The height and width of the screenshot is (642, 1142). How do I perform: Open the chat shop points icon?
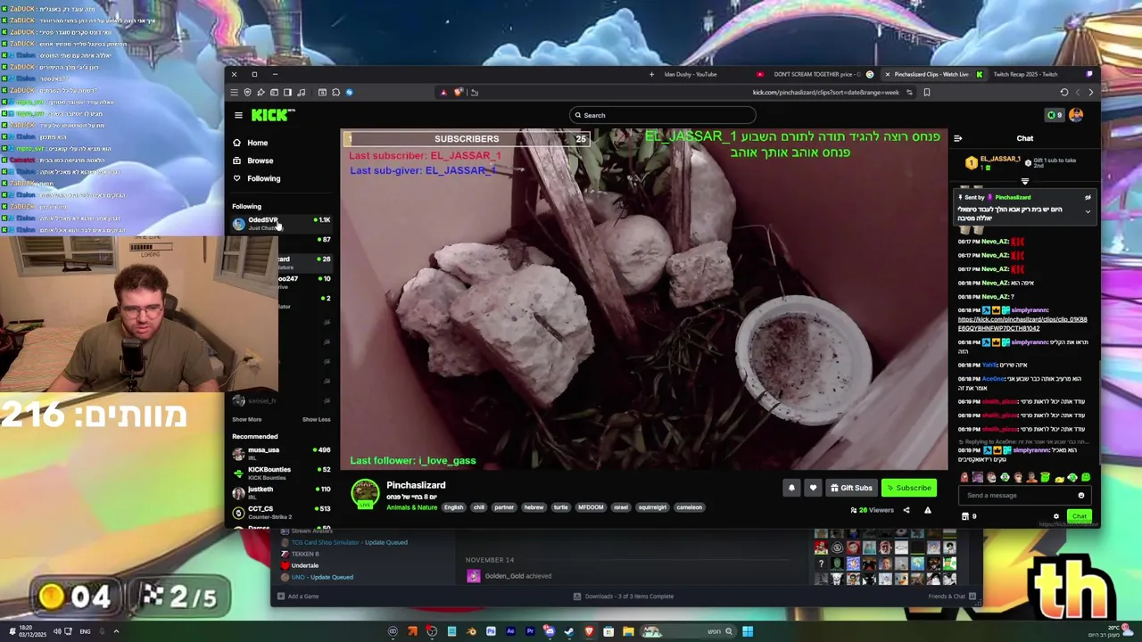[x=964, y=516]
